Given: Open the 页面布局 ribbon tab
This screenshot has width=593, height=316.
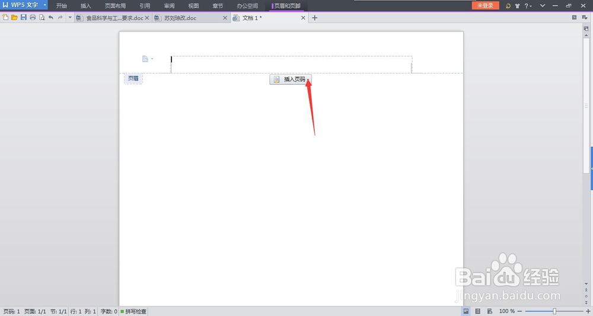Looking at the screenshot, I should click(116, 6).
